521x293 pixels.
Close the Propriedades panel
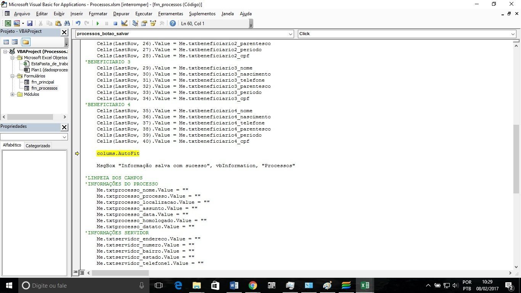click(64, 127)
